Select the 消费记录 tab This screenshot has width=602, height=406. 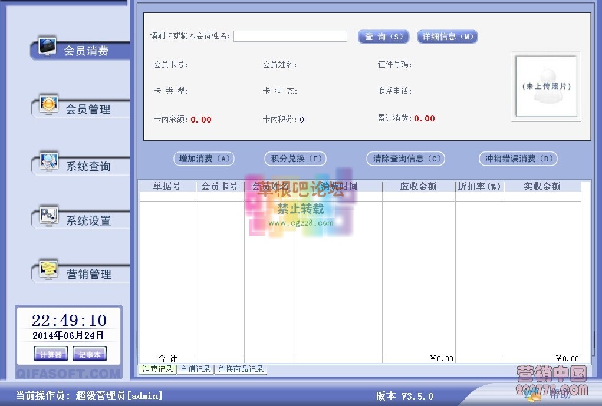tap(157, 369)
